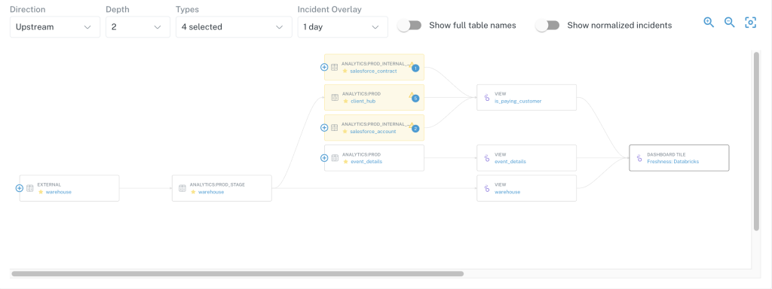Click star icon beside salesforce_account
The width and height of the screenshot is (772, 289).
coord(345,131)
